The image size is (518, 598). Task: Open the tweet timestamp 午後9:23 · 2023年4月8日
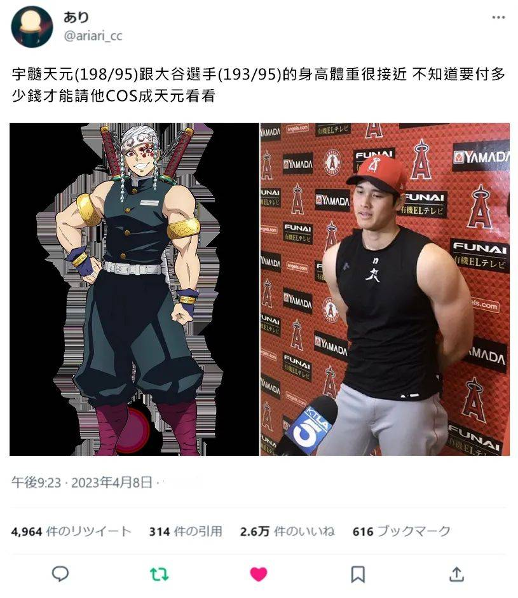[x=82, y=482]
